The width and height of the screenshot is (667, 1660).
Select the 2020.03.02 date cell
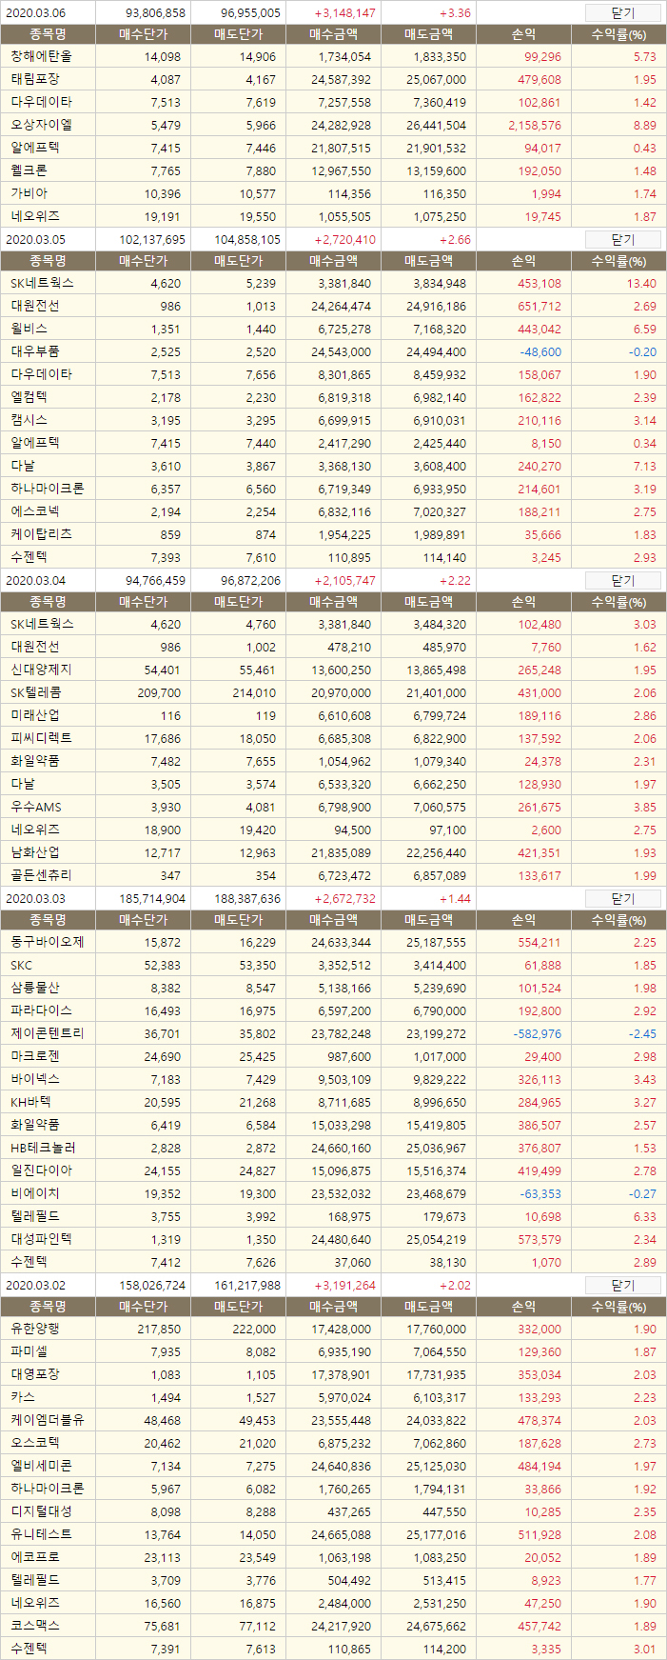36,1286
